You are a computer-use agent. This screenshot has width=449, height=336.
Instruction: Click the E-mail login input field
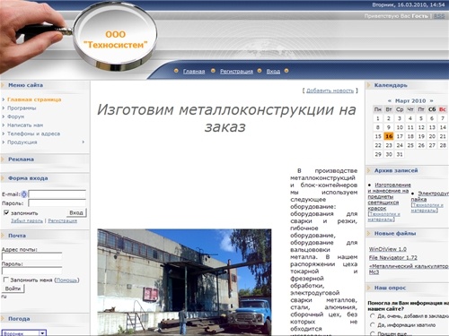coord(57,194)
